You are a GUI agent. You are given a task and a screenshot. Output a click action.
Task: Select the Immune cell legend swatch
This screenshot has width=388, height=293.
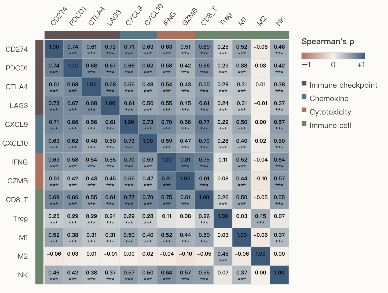304,123
